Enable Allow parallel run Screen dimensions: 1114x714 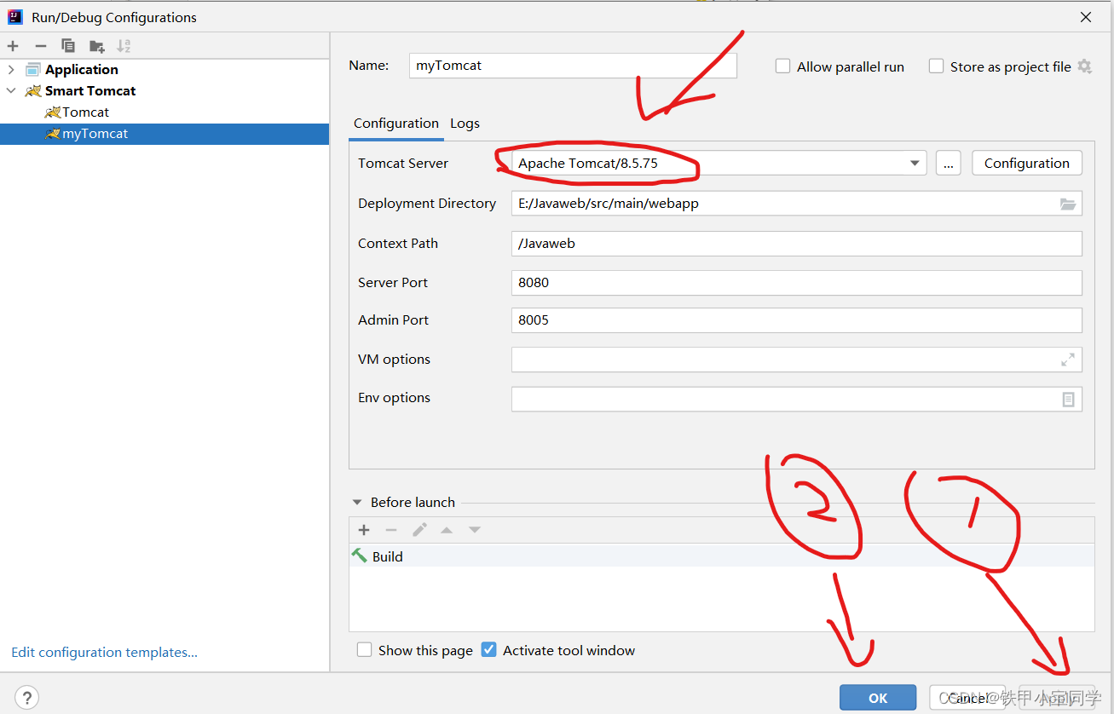click(x=782, y=66)
